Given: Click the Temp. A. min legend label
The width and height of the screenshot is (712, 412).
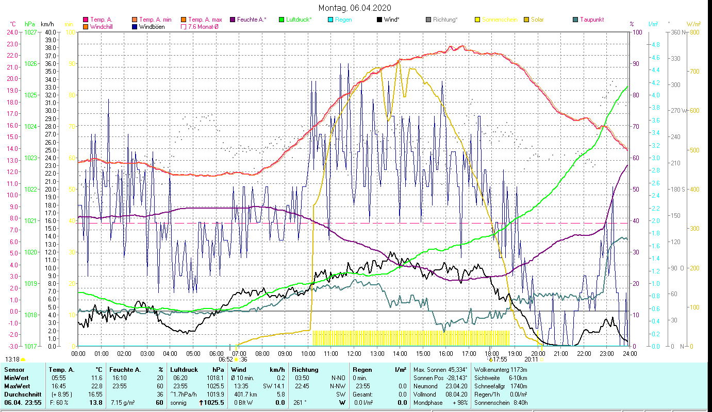Looking at the screenshot, I should [x=155, y=20].
